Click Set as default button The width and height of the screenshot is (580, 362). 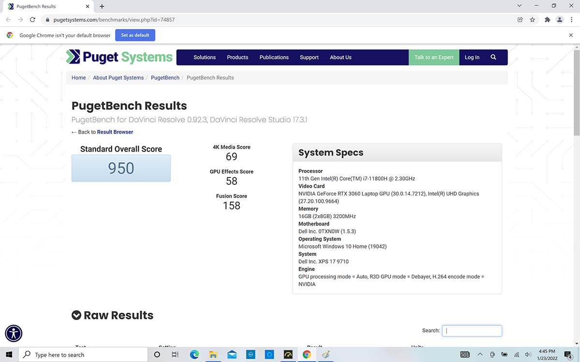[x=135, y=35]
